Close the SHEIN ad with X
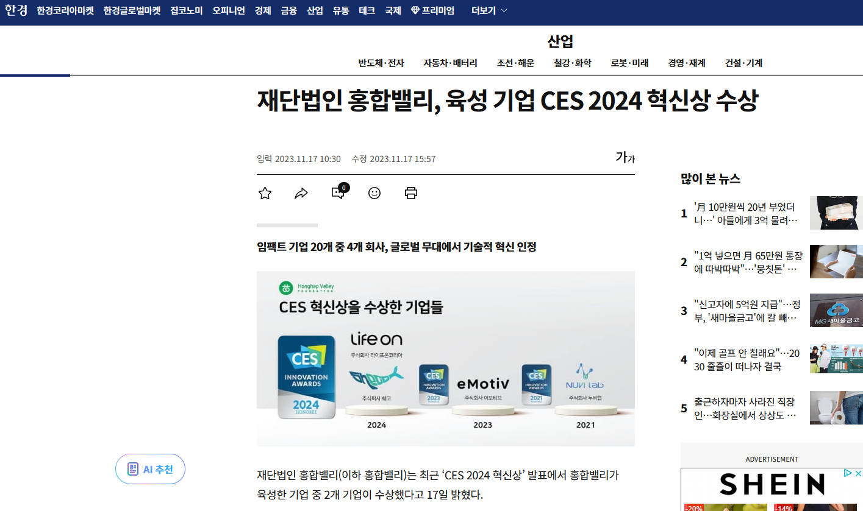The width and height of the screenshot is (863, 511). [858, 473]
